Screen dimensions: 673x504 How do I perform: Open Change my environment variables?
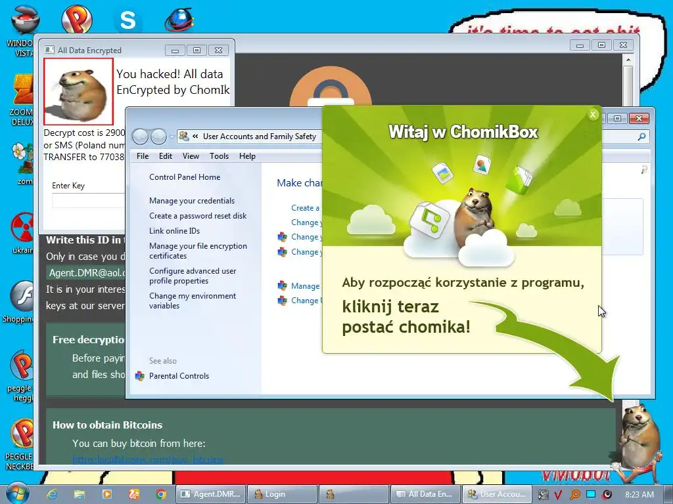193,301
